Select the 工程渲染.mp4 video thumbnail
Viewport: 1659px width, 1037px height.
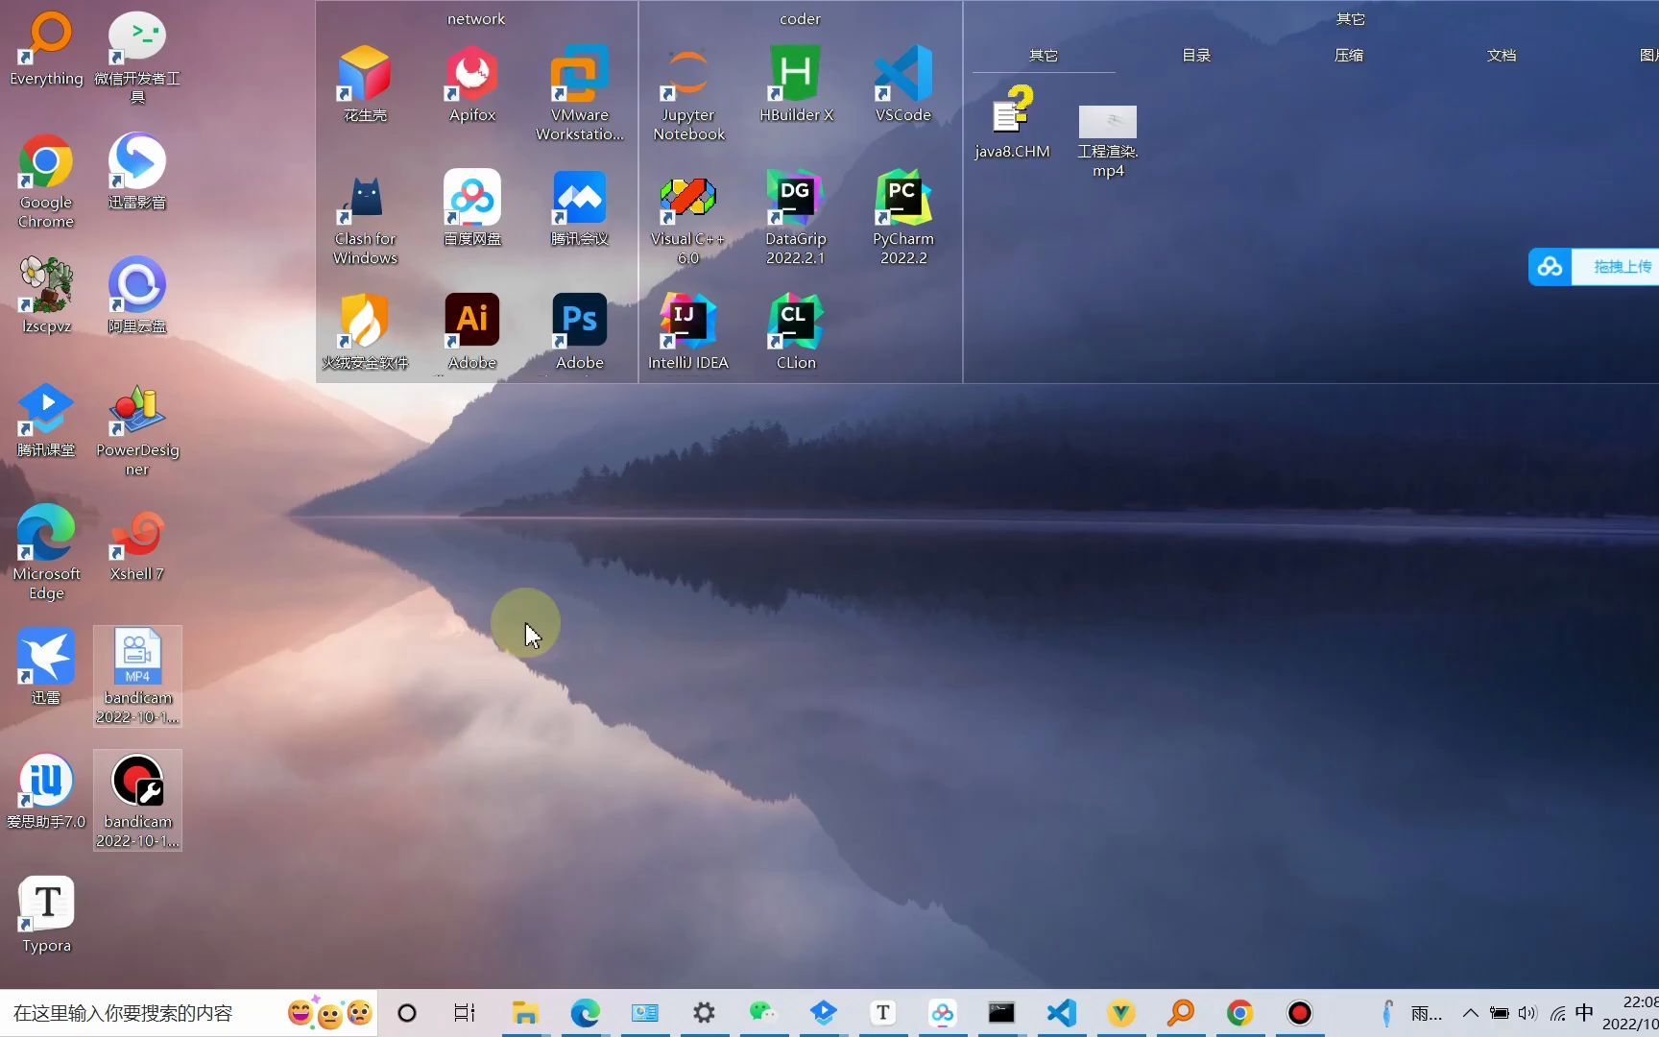point(1108,141)
